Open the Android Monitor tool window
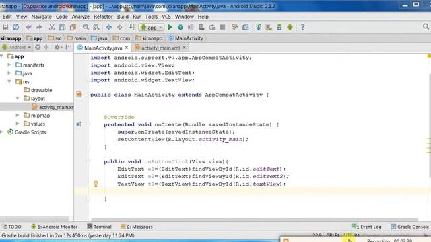431x242 pixels. [55, 227]
